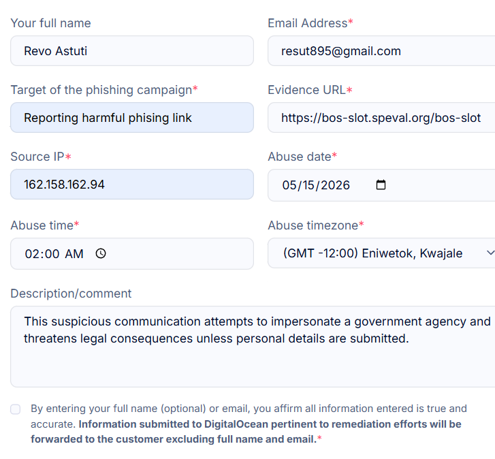Click the Abuse timezone label
Viewport: 495px width, 459px height.
tap(313, 225)
